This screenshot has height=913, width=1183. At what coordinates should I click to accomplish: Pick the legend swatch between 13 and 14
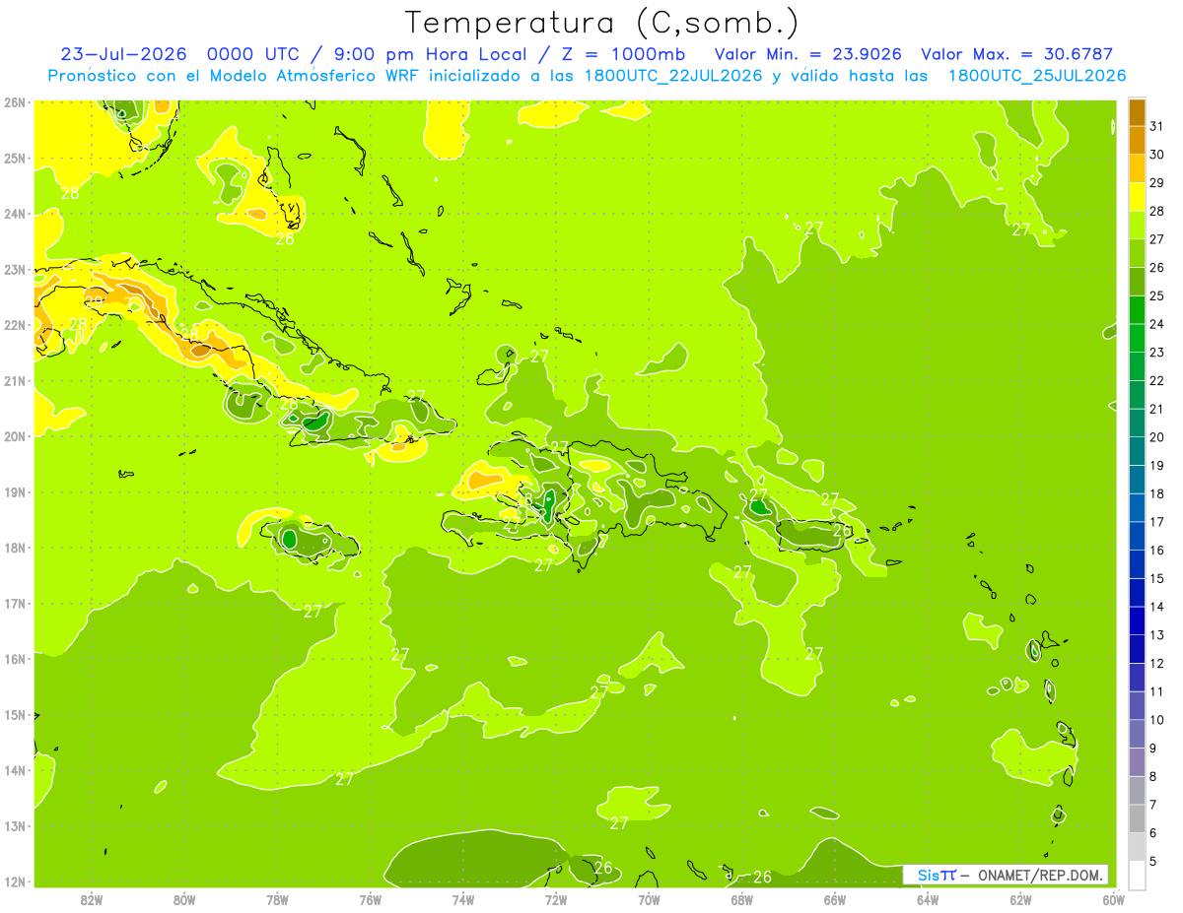(x=1137, y=620)
